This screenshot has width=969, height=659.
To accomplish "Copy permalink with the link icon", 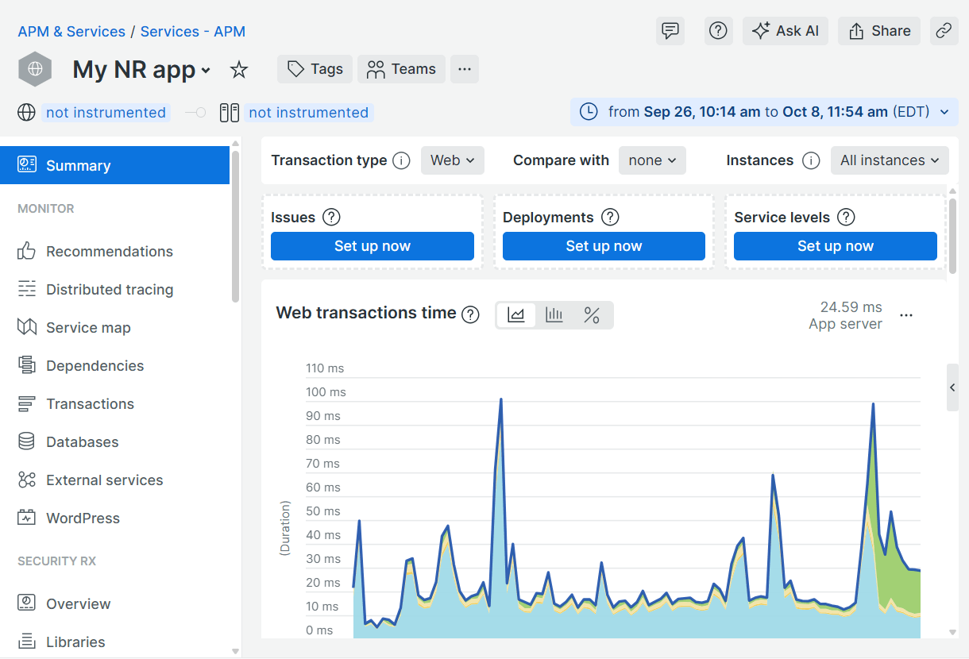I will (944, 31).
